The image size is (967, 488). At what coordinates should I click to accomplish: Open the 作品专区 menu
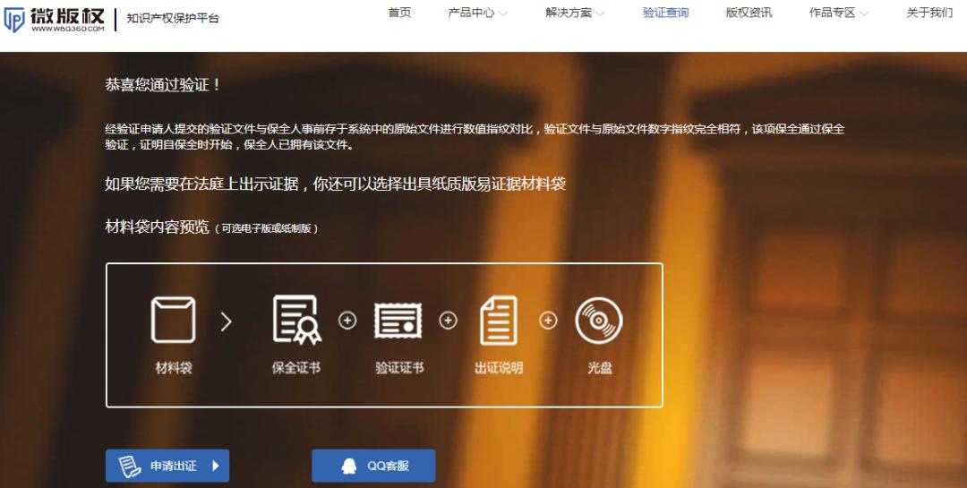(x=832, y=13)
